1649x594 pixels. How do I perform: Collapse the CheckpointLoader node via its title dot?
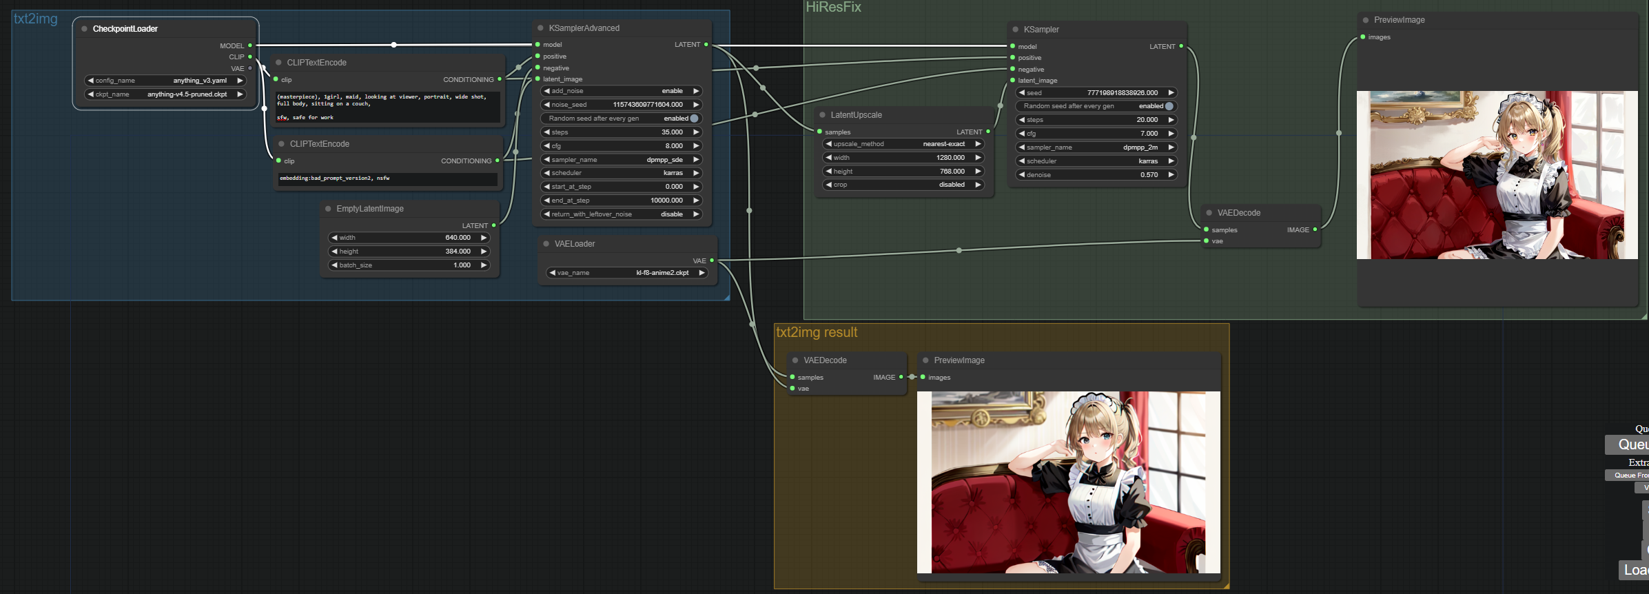84,29
